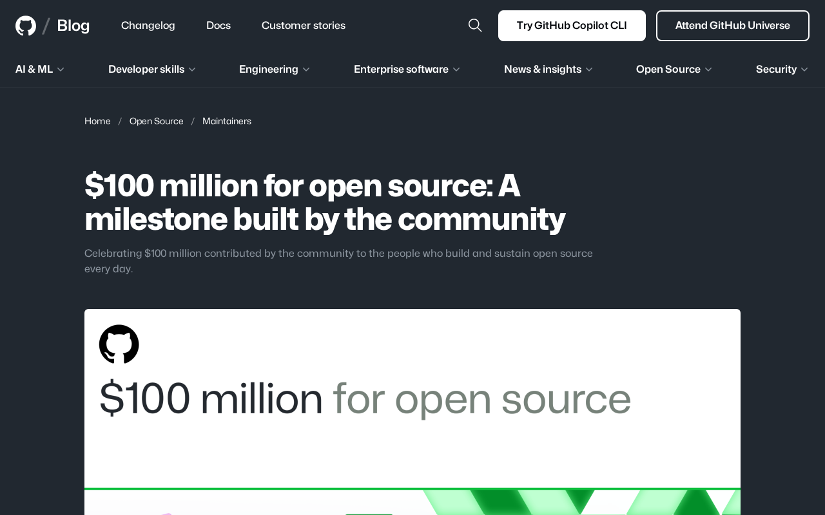Image resolution: width=825 pixels, height=515 pixels.
Task: Select Home in the breadcrumb
Action: (x=97, y=121)
